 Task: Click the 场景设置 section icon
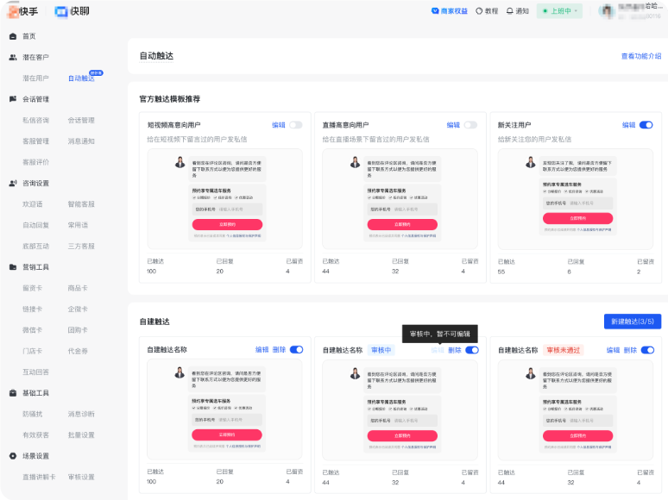(13, 456)
